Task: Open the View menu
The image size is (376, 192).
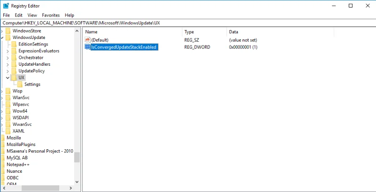Action: [32, 15]
